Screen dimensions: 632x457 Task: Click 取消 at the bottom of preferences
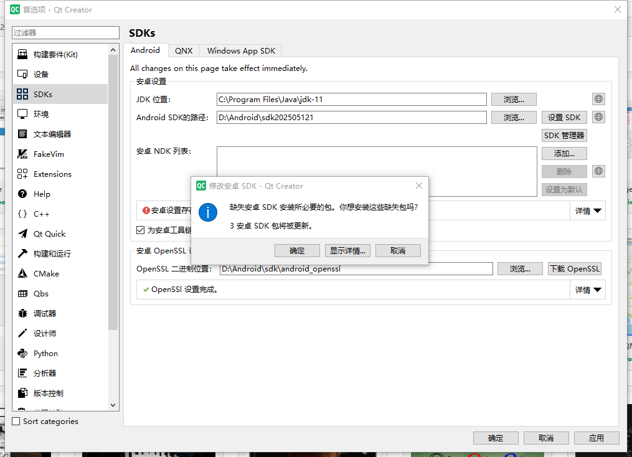click(x=546, y=438)
